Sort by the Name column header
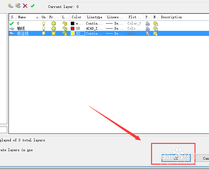 coord(28,17)
